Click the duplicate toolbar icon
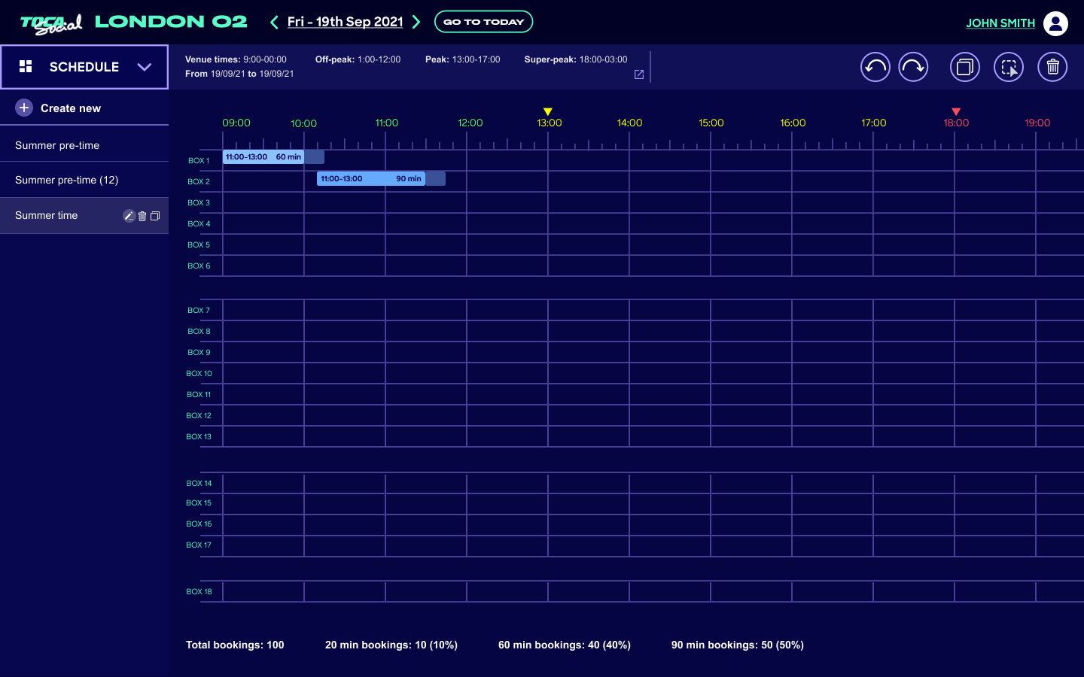Screen dimensions: 1084x677 click(x=964, y=67)
